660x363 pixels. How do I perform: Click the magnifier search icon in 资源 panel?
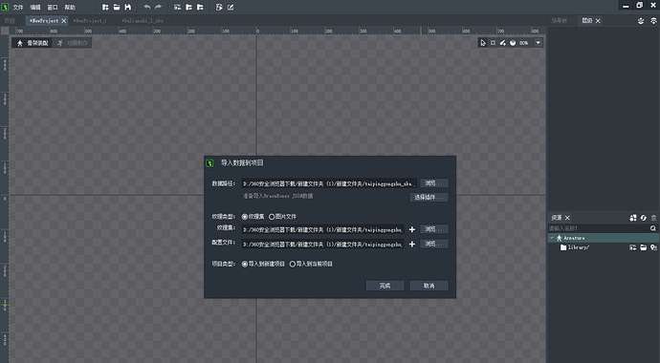coord(653,228)
